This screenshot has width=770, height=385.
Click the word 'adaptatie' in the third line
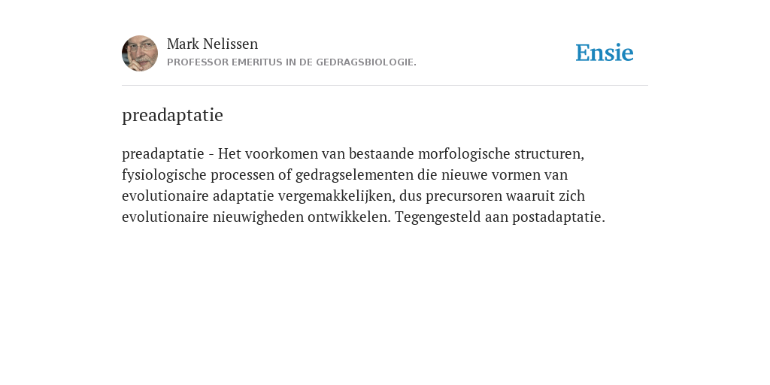coord(244,196)
